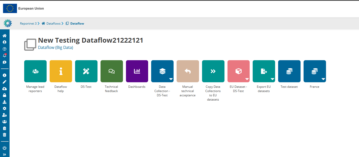The image size is (359, 157).
Task: Open the yellow Dataflow help tile
Action: click(61, 71)
